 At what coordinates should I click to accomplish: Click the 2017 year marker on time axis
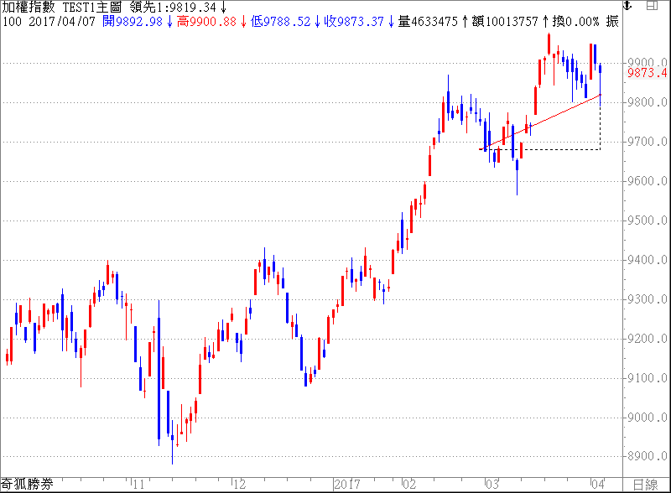point(347,485)
